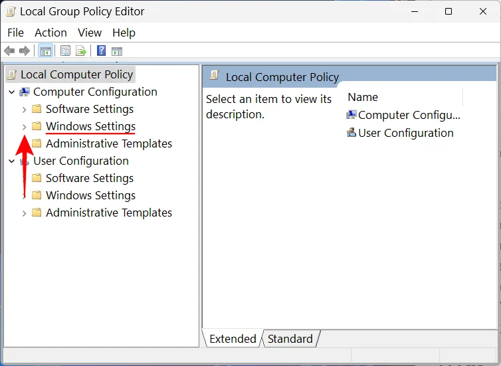Image resolution: width=501 pixels, height=366 pixels.
Task: Expand Software Settings under Computer Configuration
Action: click(x=25, y=110)
